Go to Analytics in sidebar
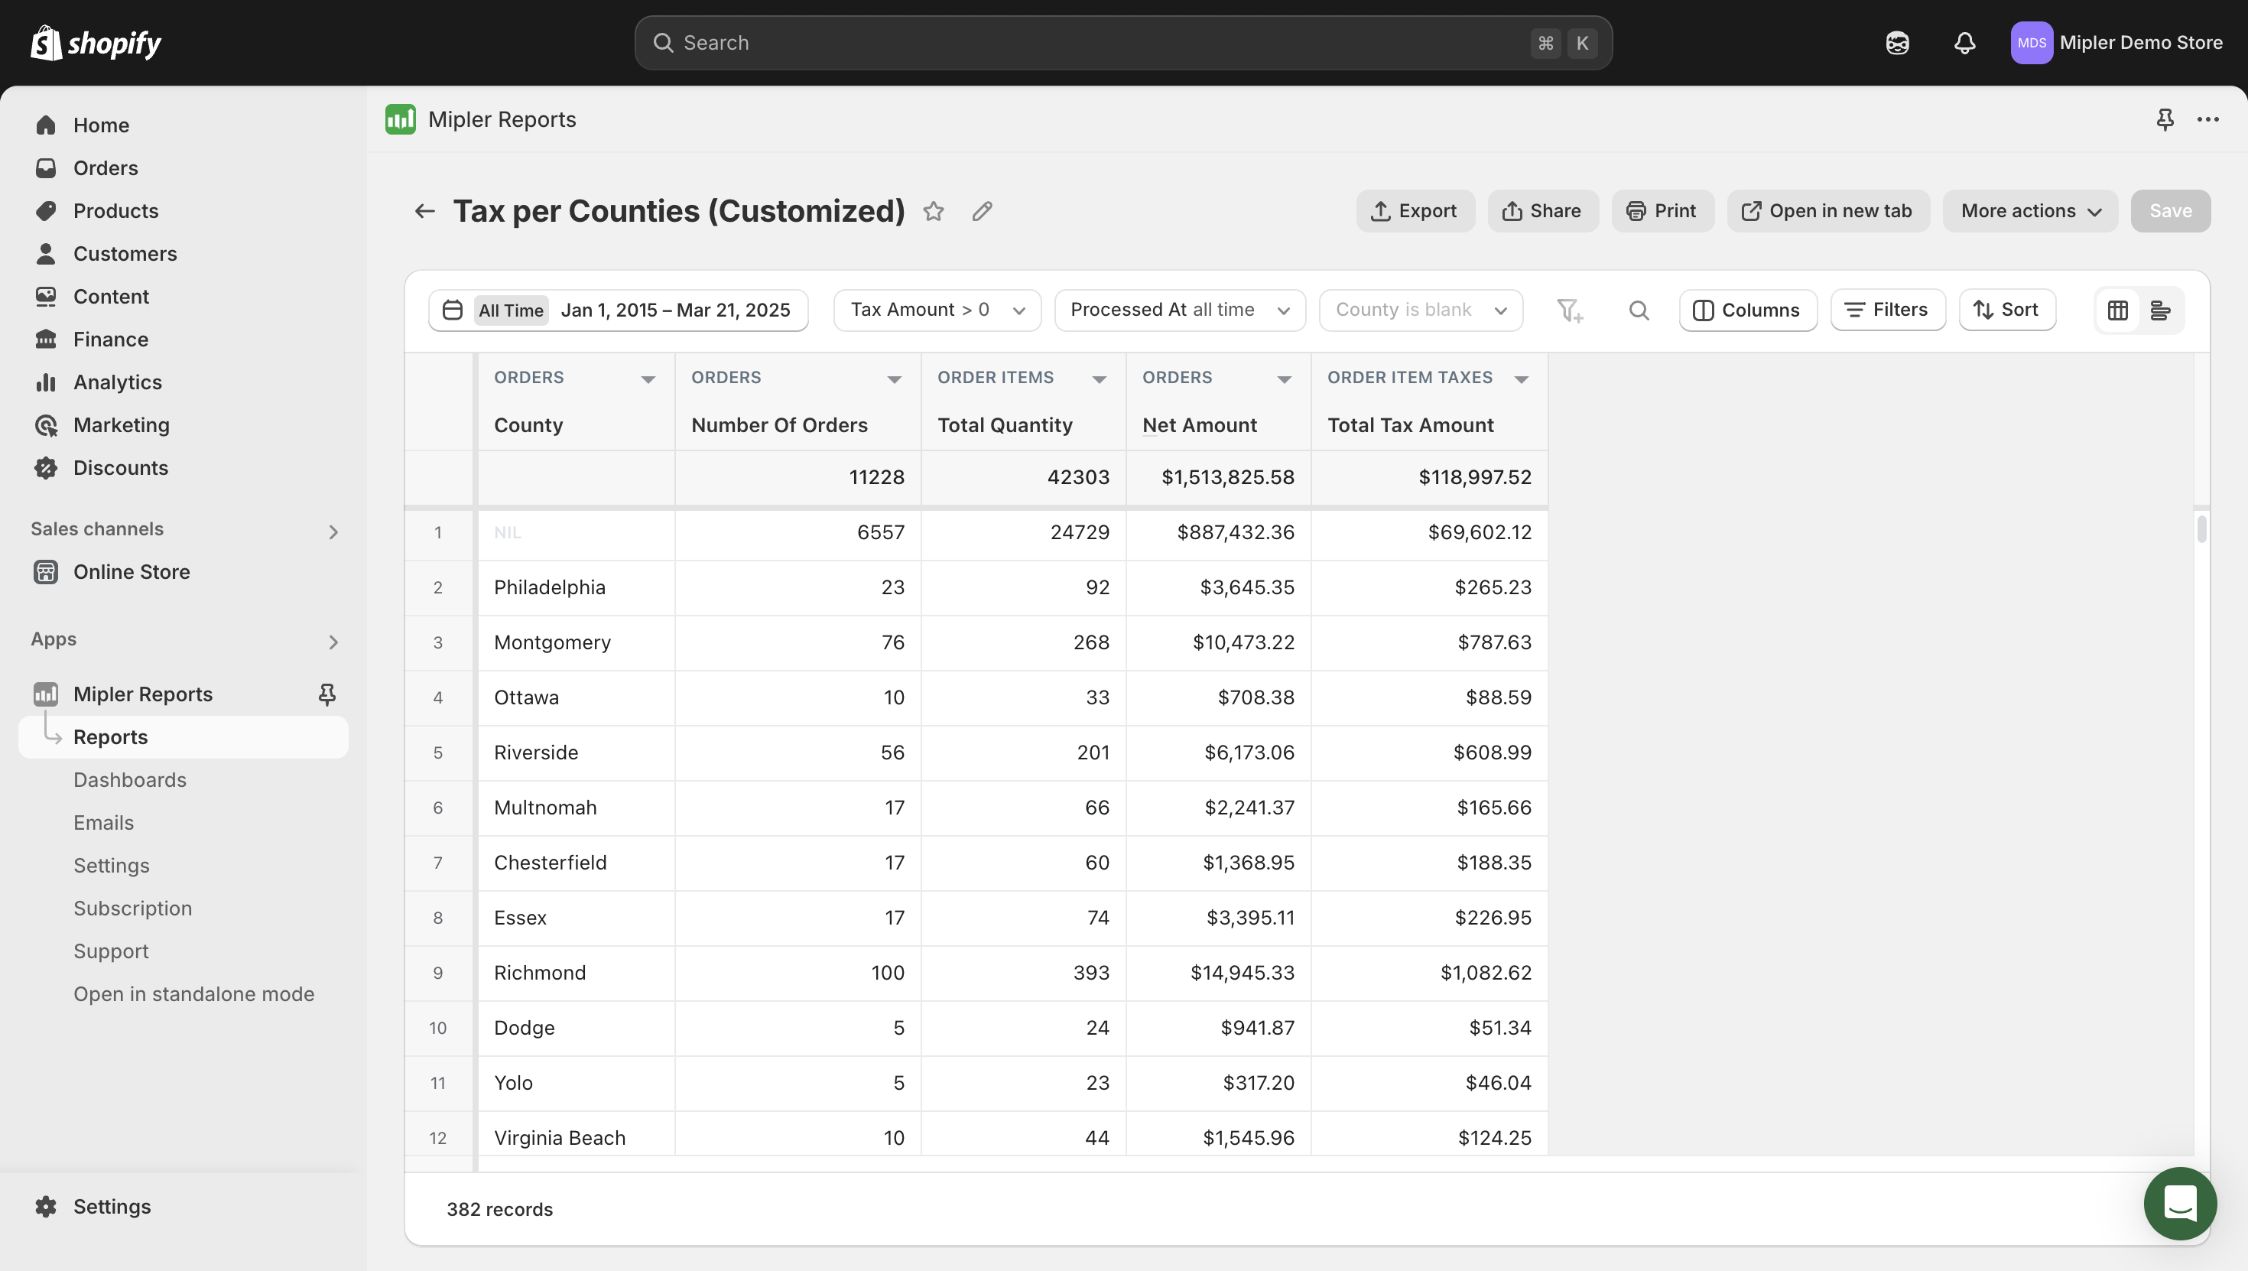 117,382
